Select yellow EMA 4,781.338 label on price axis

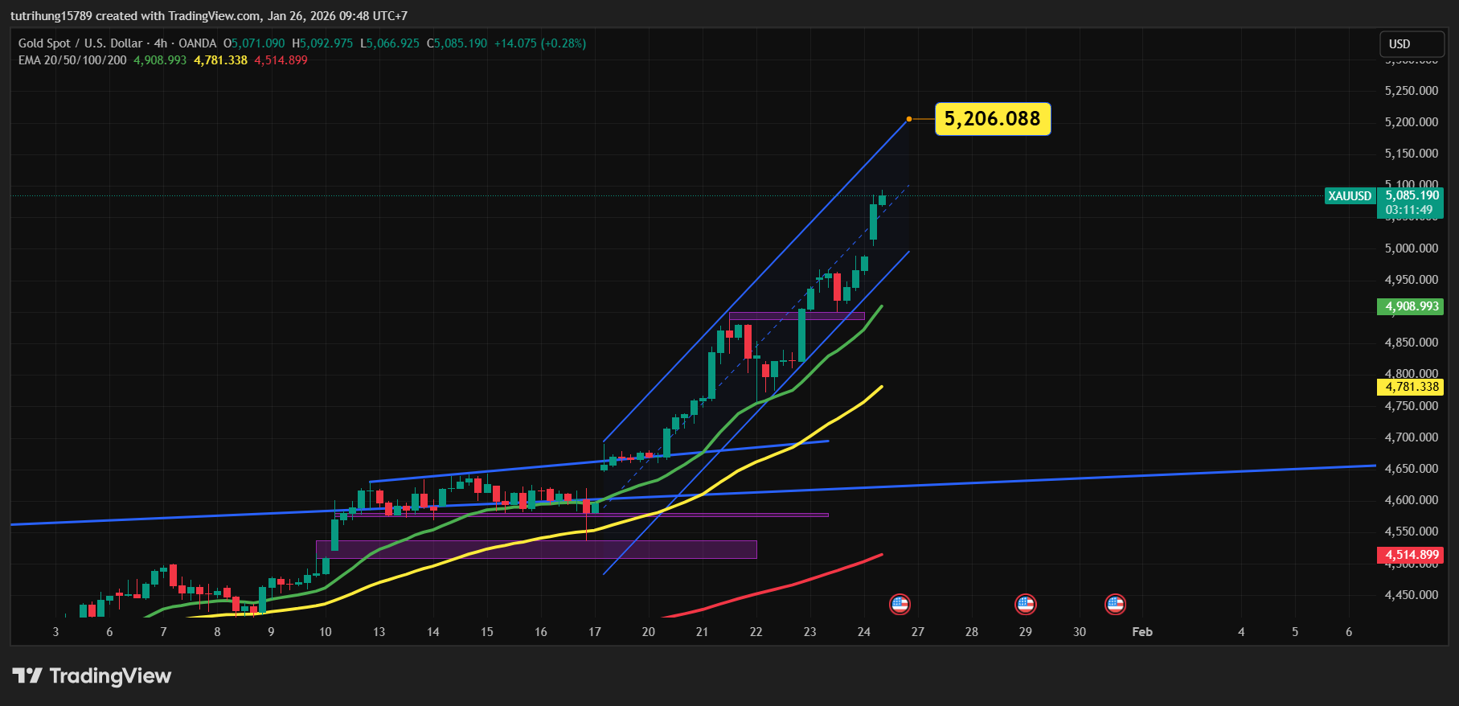click(1411, 387)
